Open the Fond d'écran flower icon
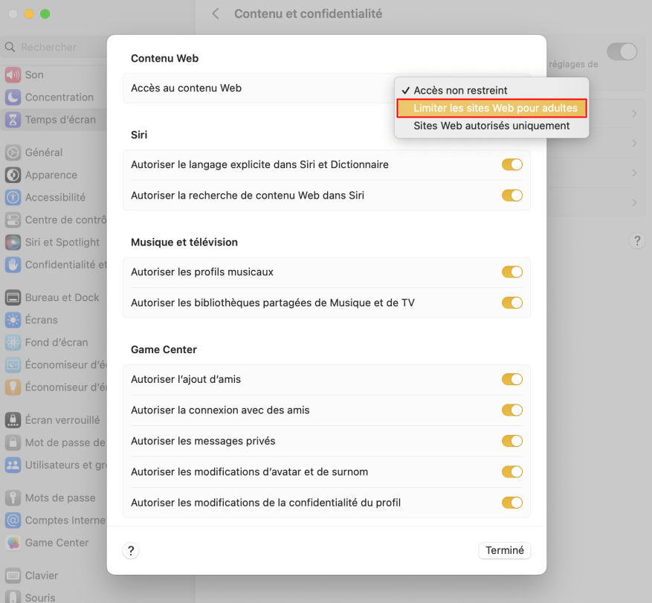Image resolution: width=652 pixels, height=603 pixels. (13, 343)
